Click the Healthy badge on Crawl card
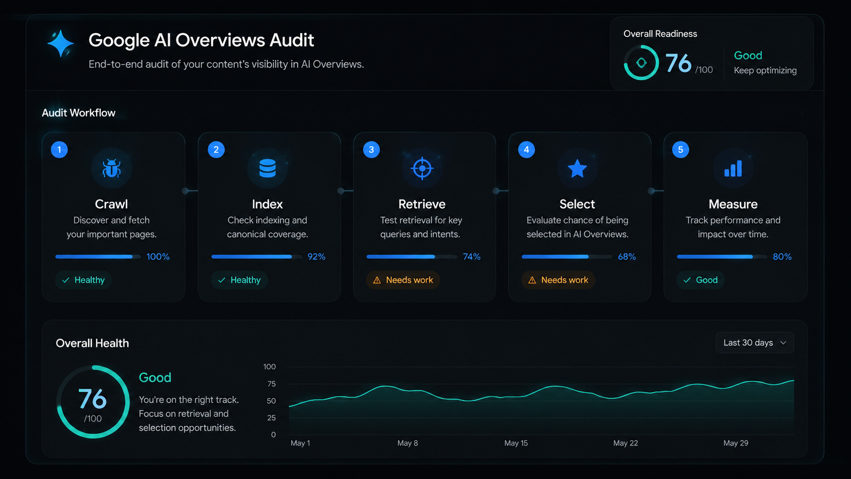The height and width of the screenshot is (479, 851). pyautogui.click(x=83, y=280)
